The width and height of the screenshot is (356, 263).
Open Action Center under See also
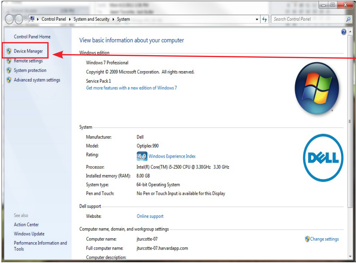(26, 225)
